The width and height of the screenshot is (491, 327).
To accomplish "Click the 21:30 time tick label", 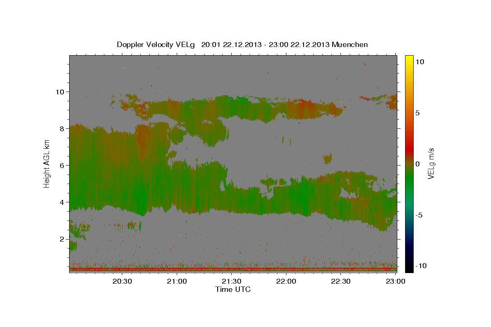I will tap(232, 281).
